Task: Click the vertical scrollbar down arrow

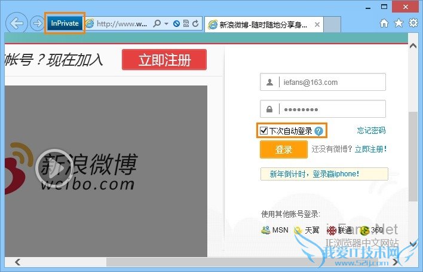Action: (x=413, y=243)
